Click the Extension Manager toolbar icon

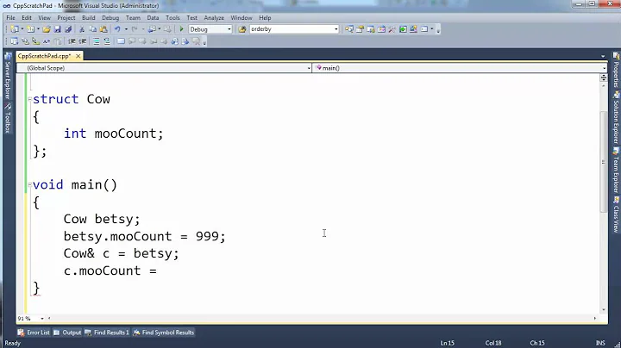click(x=413, y=29)
